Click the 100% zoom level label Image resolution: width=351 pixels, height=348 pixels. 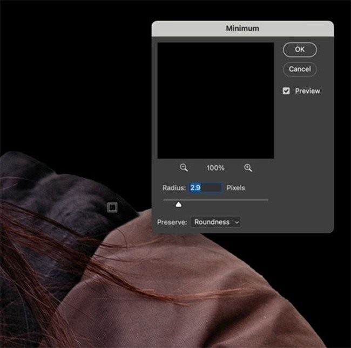pos(215,168)
